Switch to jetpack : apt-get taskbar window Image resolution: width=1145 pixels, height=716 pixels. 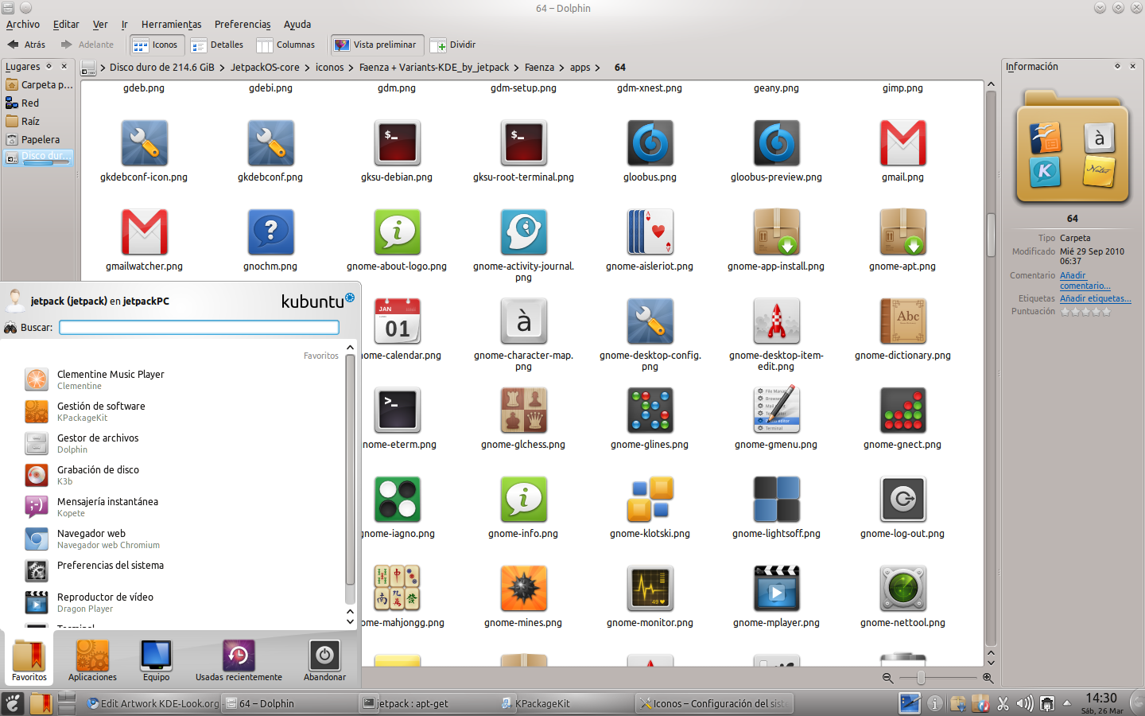pos(428,703)
